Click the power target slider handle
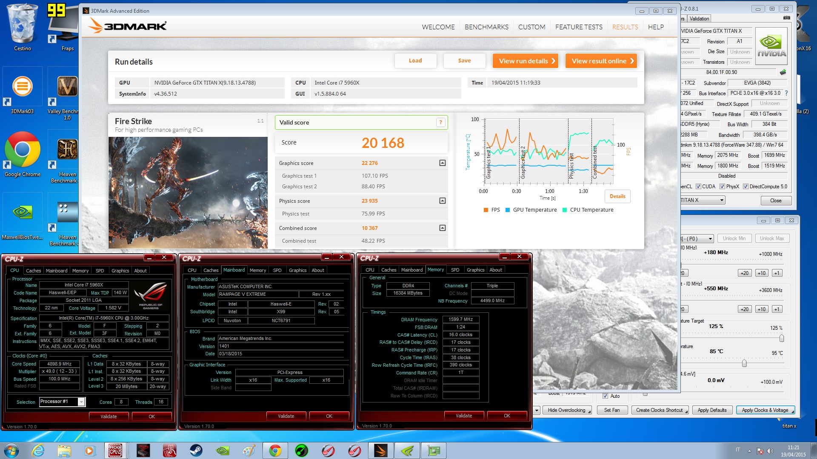The height and width of the screenshot is (459, 817). pos(782,338)
